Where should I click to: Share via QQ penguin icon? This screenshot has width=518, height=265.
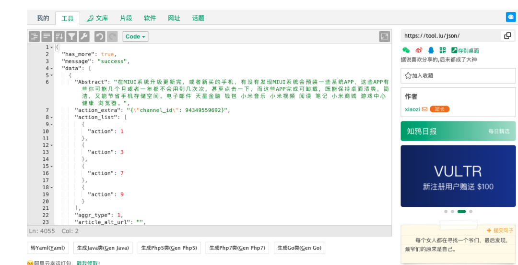[x=431, y=50]
